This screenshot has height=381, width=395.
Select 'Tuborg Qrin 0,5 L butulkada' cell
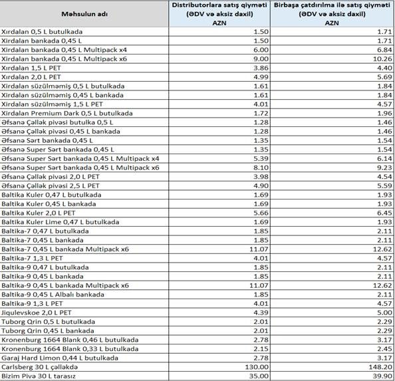84,322
